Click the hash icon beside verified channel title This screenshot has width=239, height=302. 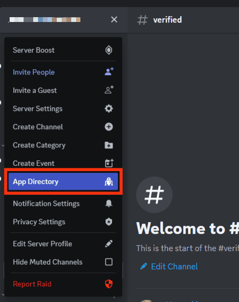click(143, 20)
